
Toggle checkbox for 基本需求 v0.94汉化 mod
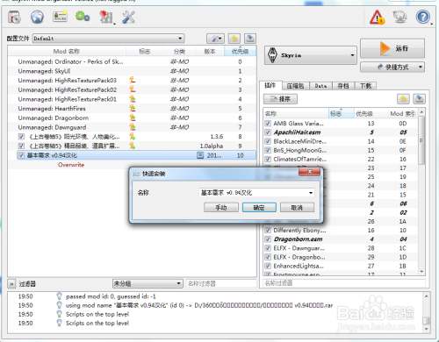point(21,155)
